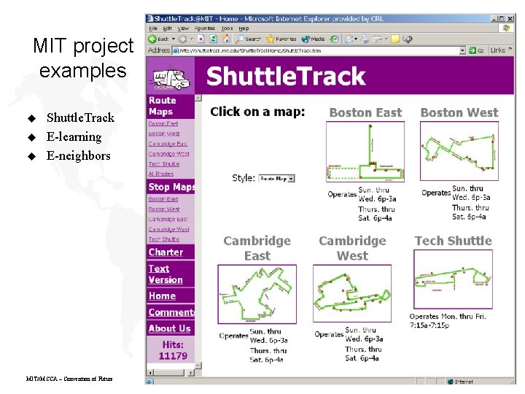Screen dimensions: 525x394
Task: Select the Tech Shuttle route map thumbnail
Action: (453, 279)
